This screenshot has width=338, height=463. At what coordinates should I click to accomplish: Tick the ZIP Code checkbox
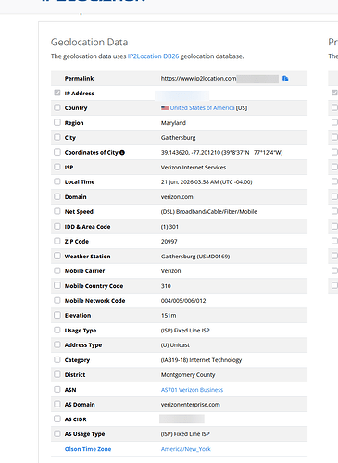click(57, 241)
